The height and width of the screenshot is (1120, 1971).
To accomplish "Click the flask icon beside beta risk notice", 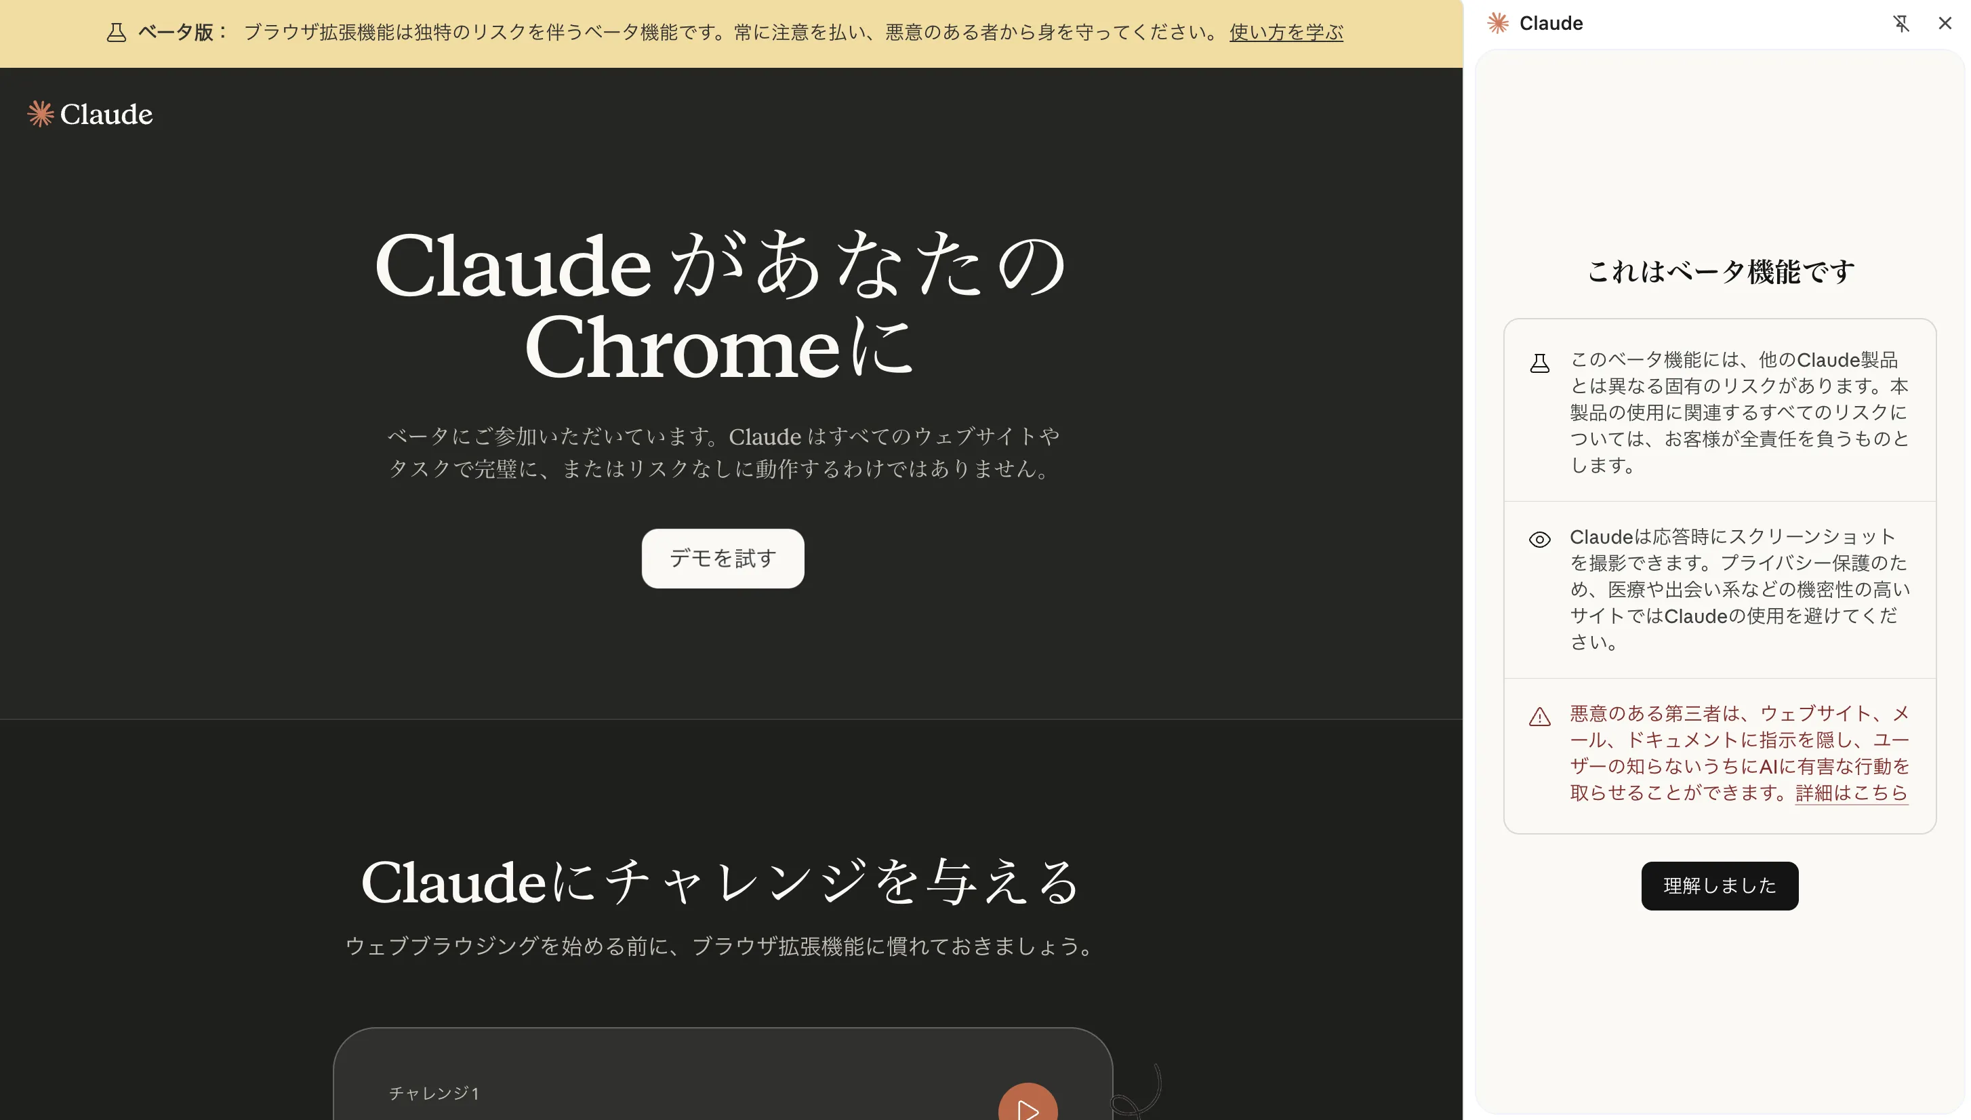I will coord(1539,363).
